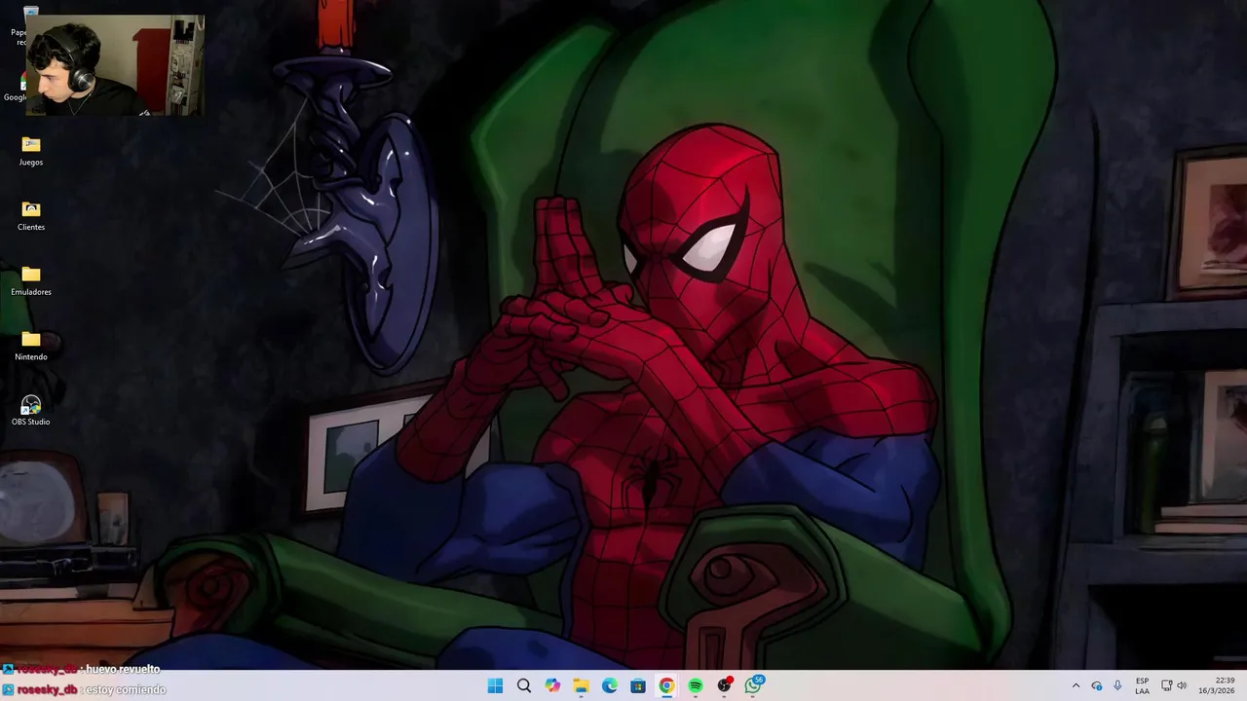Click the microphone tray icon
Viewport: 1247px width, 701px height.
point(1117,685)
